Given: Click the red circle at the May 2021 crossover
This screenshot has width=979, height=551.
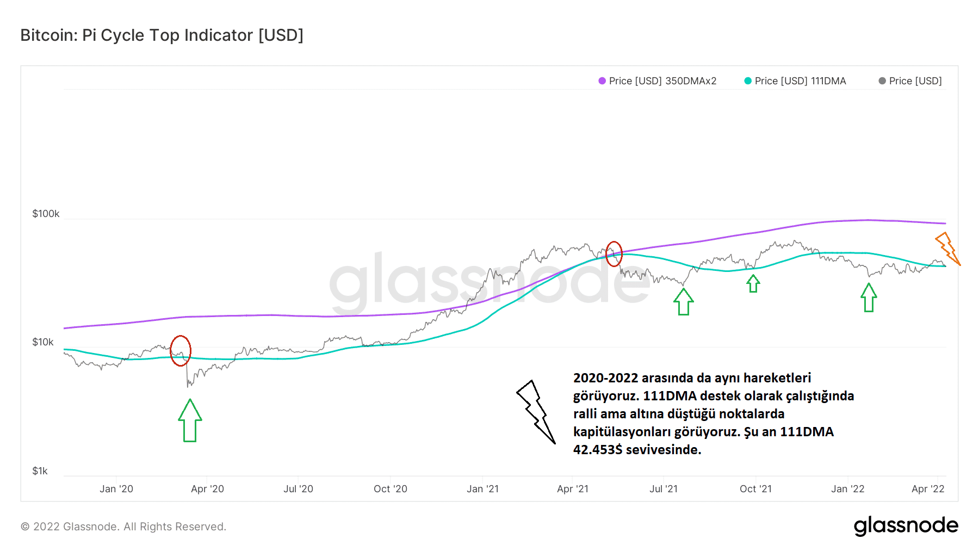Looking at the screenshot, I should tap(614, 254).
